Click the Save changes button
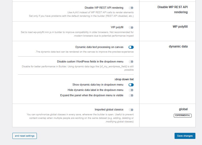Viewport: 202px width, 145px height. (x=185, y=136)
